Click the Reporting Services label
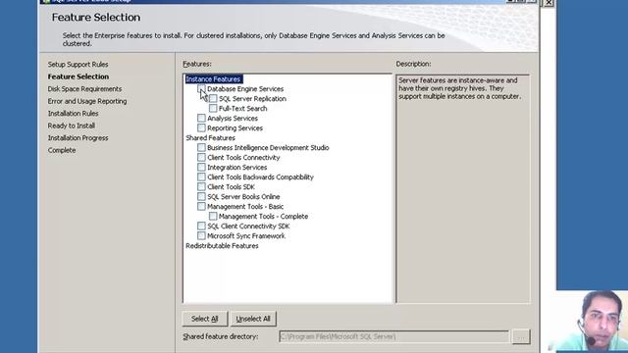Viewport: 628px width, 353px height. coord(235,128)
